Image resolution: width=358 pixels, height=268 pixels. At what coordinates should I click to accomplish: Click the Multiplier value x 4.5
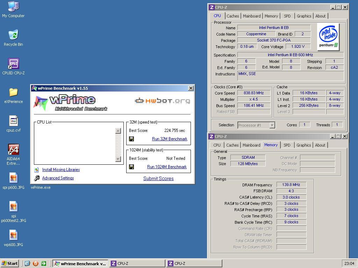(254, 99)
